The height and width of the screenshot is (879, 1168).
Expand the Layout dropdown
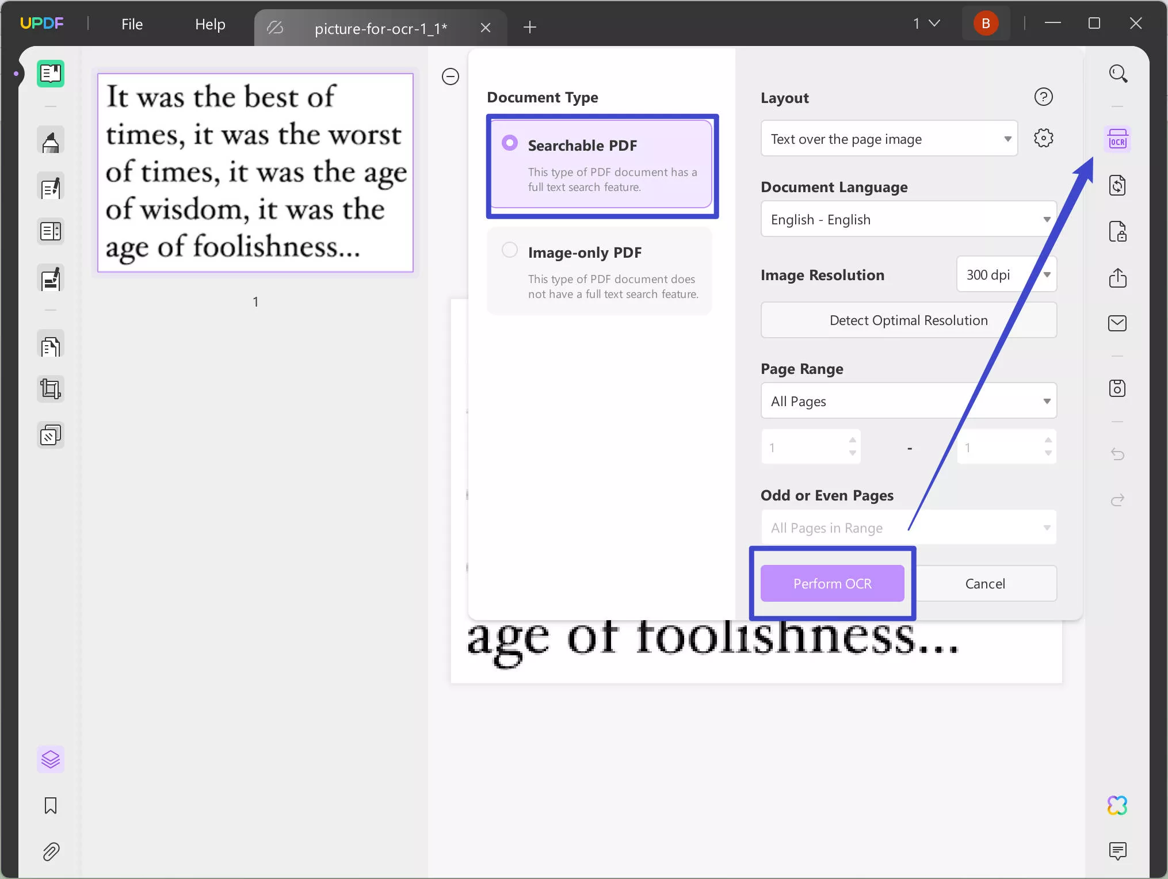click(x=889, y=138)
